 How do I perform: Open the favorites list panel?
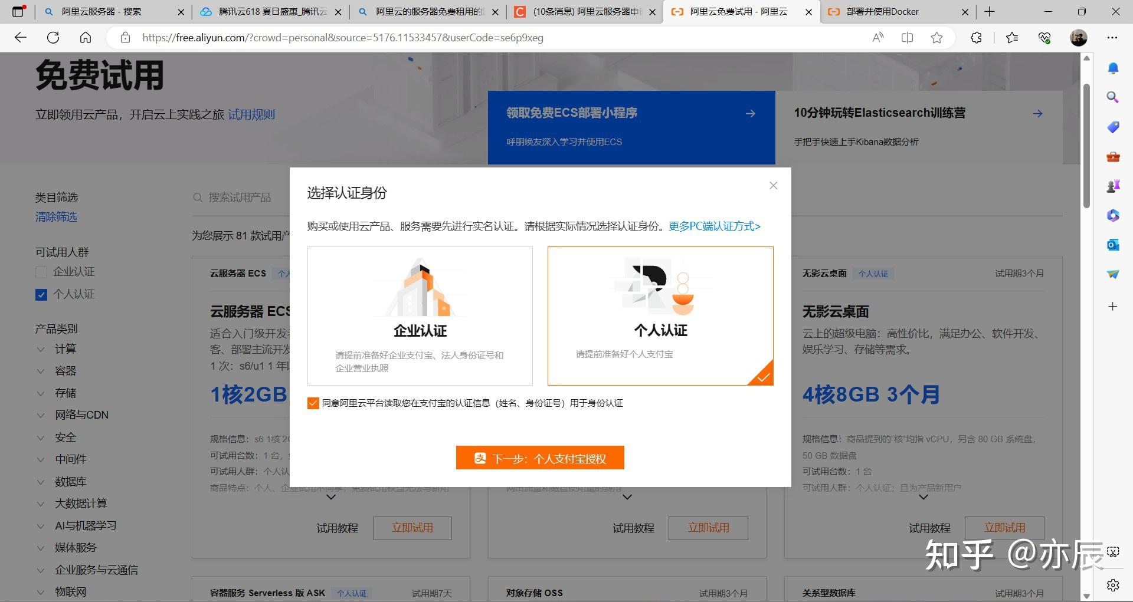1012,38
